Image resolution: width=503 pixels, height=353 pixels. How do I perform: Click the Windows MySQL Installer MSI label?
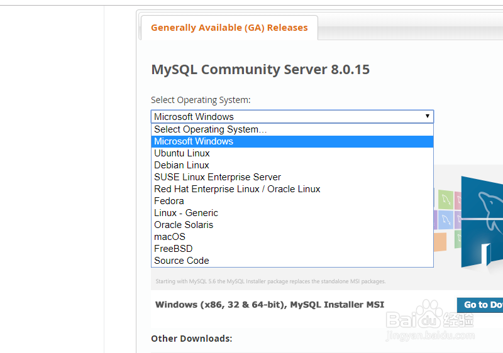click(x=270, y=305)
